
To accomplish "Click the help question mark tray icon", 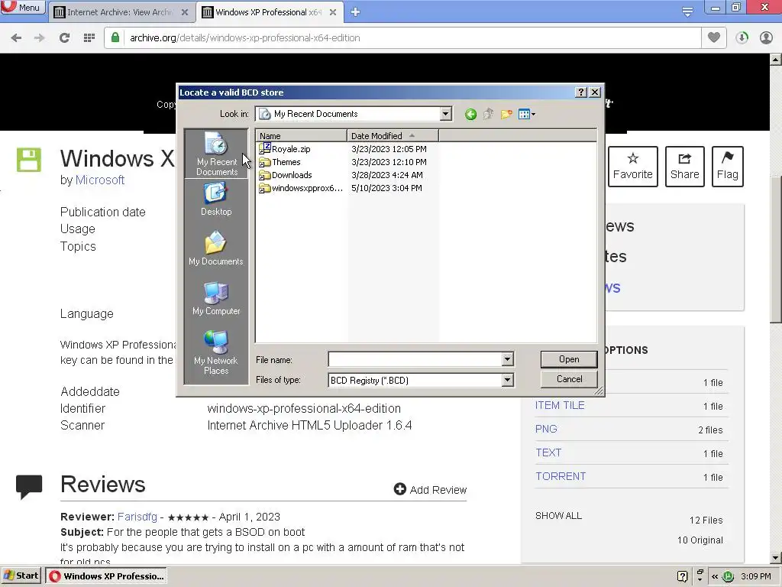I will tap(683, 576).
